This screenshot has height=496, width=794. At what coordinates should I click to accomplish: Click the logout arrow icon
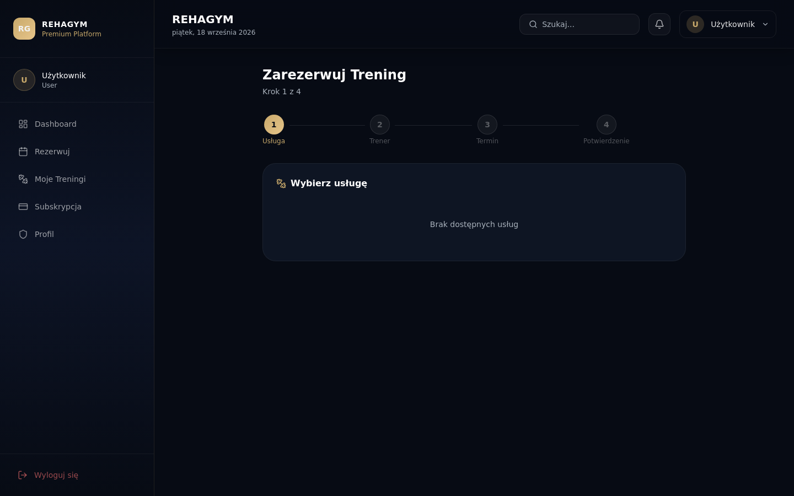click(23, 475)
